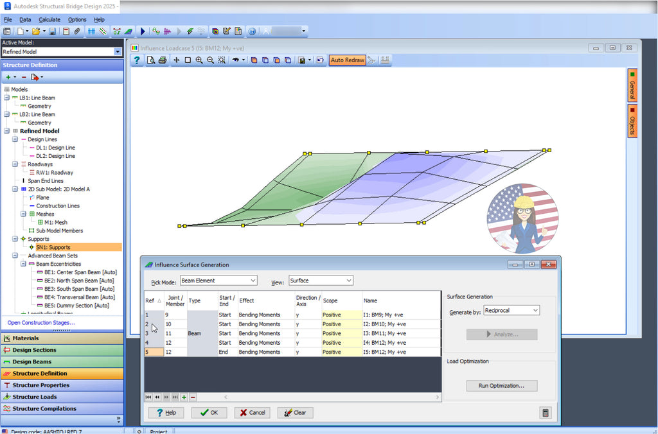
Task: Open the General side tab of the influence window
Action: coord(632,84)
